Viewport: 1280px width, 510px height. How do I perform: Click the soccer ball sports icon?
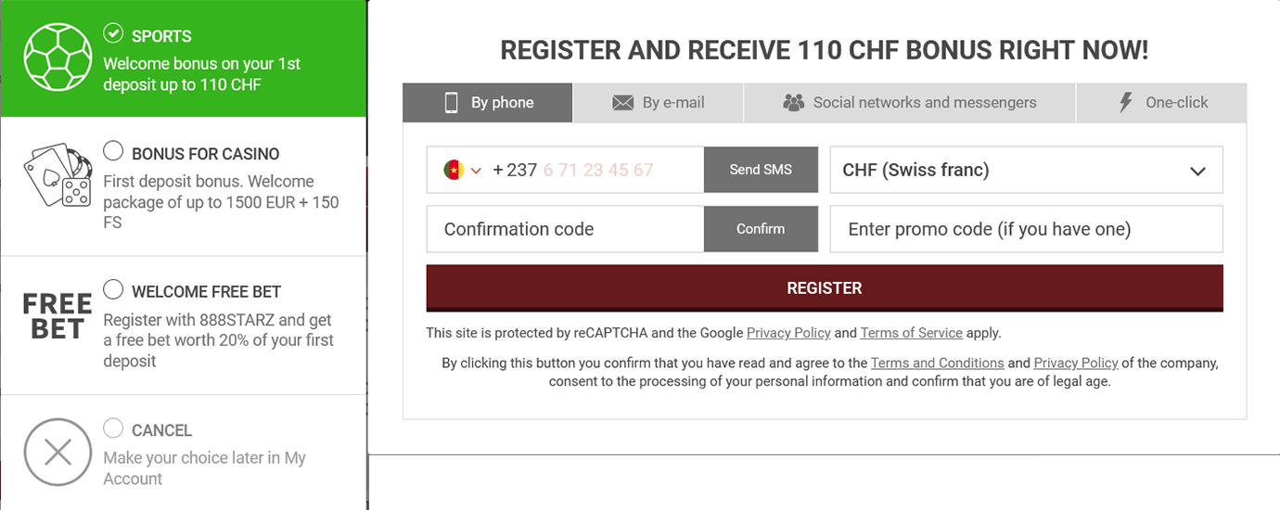pos(57,57)
